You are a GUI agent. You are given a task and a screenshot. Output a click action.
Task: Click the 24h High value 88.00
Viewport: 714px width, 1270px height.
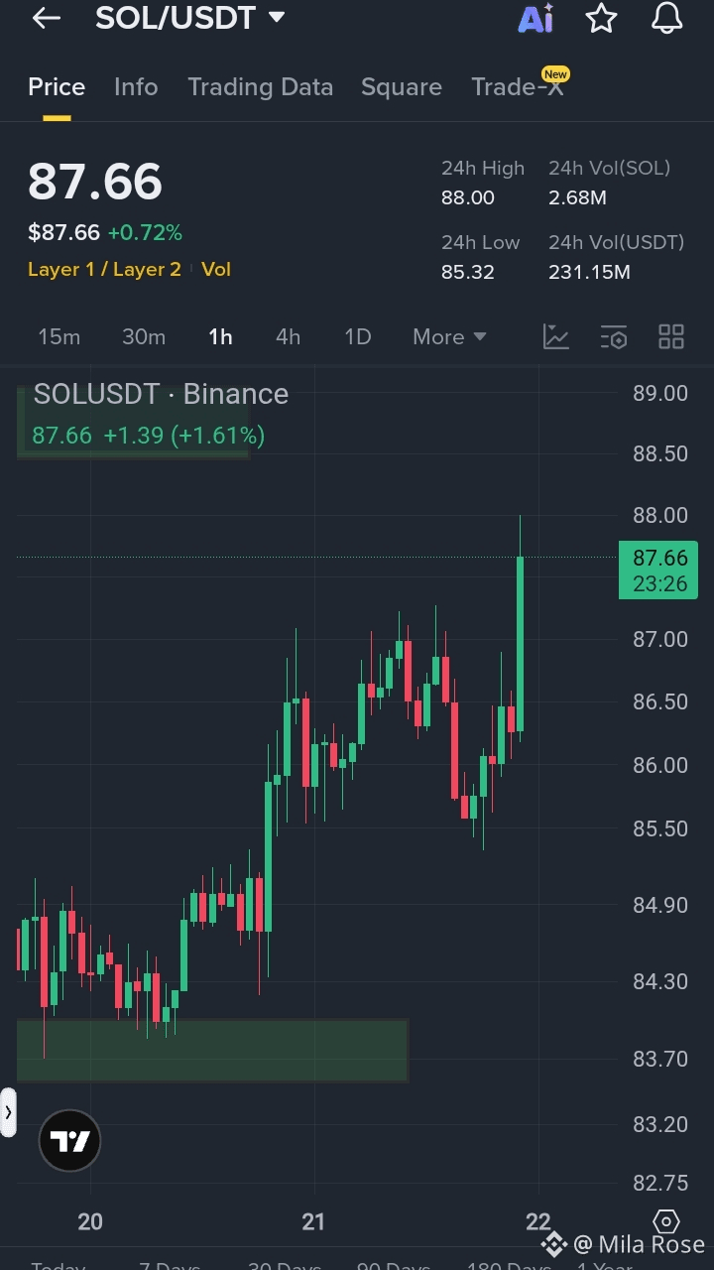pyautogui.click(x=468, y=197)
